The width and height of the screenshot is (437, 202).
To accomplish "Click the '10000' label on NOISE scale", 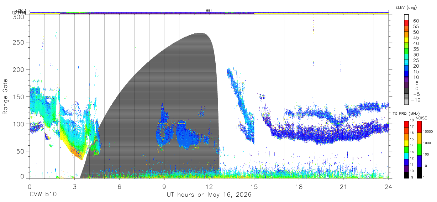I will point(427,131).
